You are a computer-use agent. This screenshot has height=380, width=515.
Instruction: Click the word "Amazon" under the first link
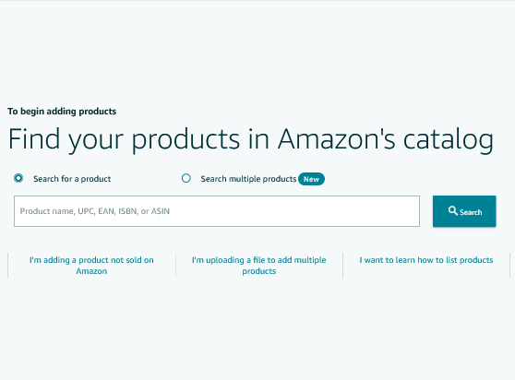(91, 271)
